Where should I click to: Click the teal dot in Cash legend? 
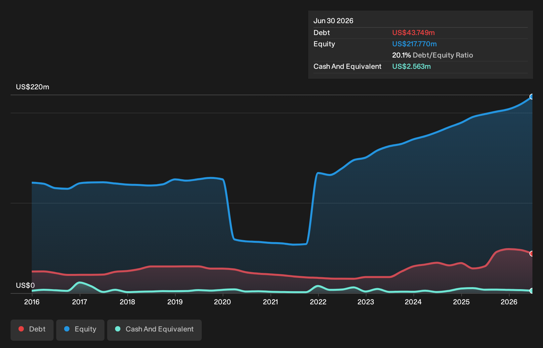(118, 329)
